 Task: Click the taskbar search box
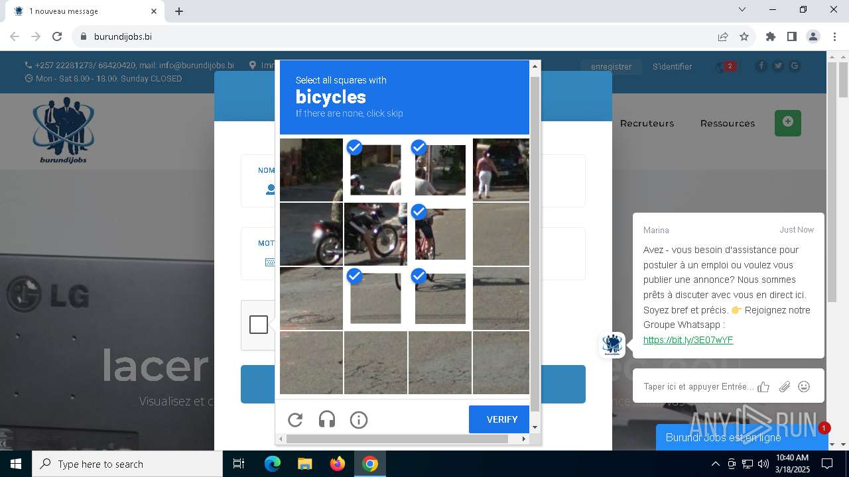coord(127,464)
